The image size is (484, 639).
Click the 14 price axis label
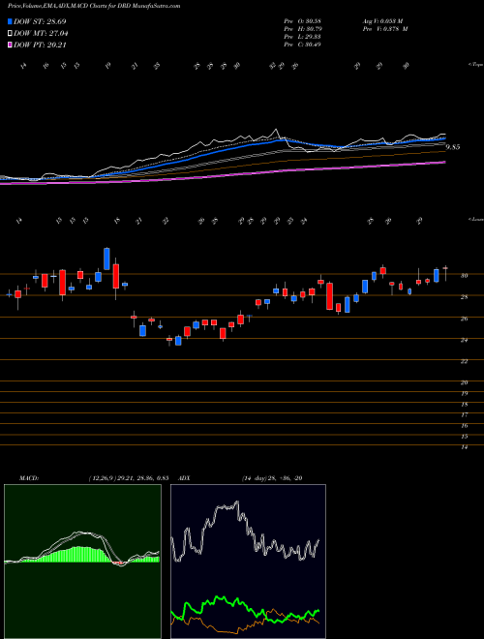click(x=464, y=447)
